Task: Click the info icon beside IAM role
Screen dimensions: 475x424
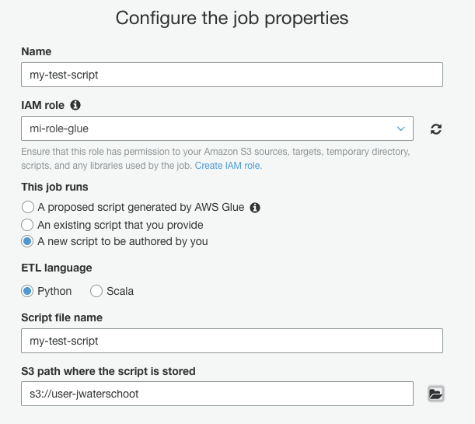Action: click(x=75, y=104)
